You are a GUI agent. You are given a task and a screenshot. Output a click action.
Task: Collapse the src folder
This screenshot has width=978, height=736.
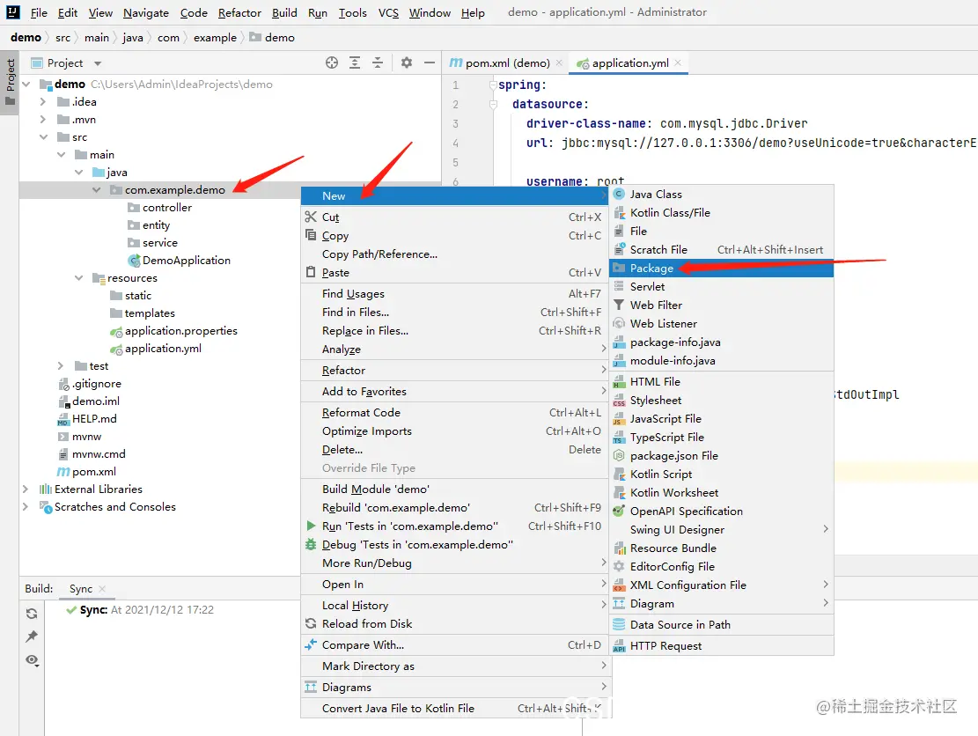click(x=43, y=136)
